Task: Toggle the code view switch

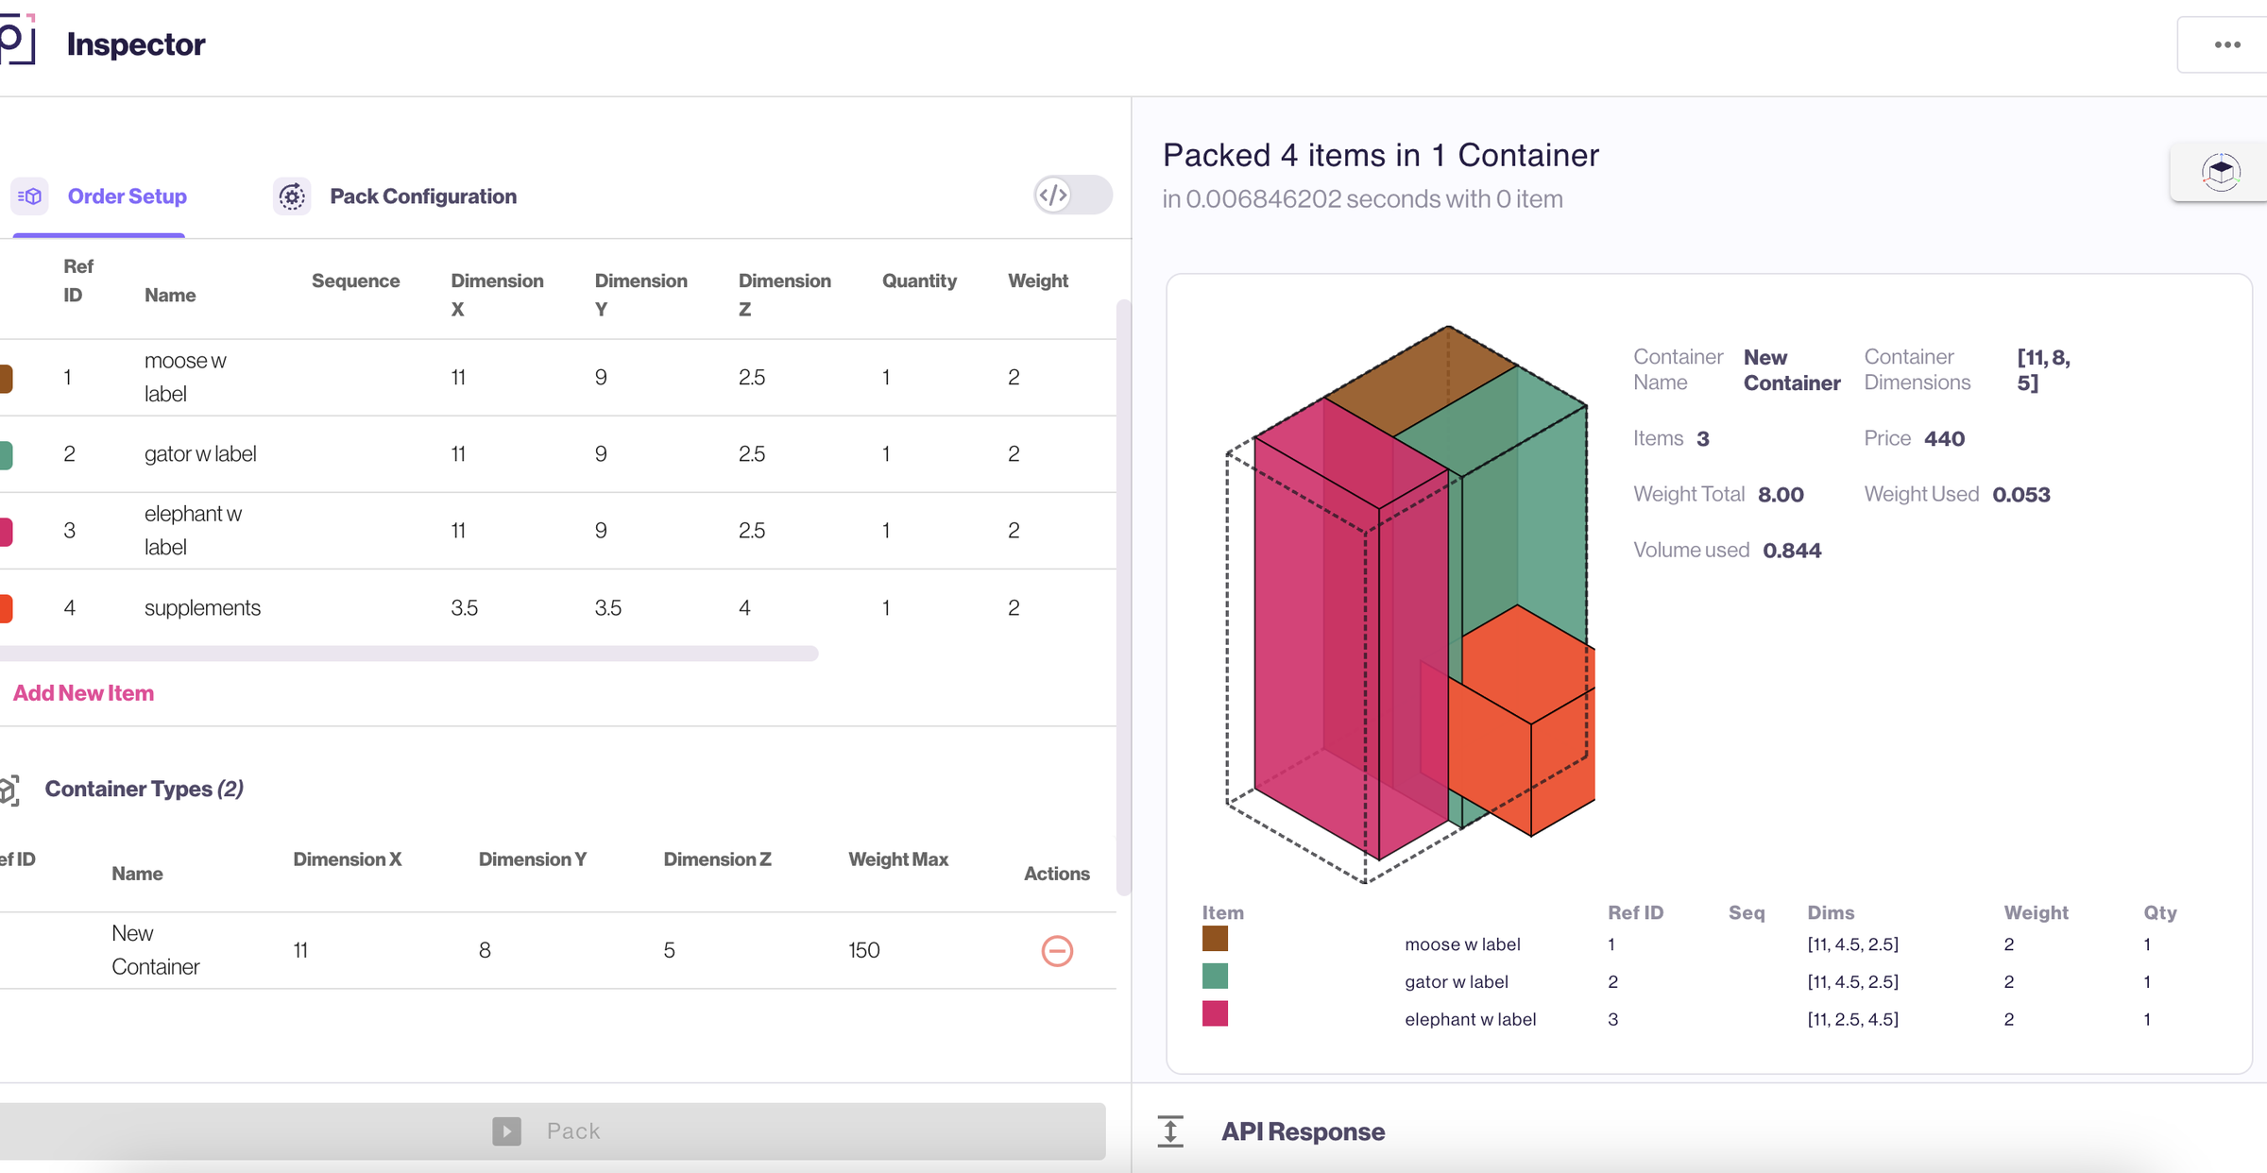Action: (1073, 195)
